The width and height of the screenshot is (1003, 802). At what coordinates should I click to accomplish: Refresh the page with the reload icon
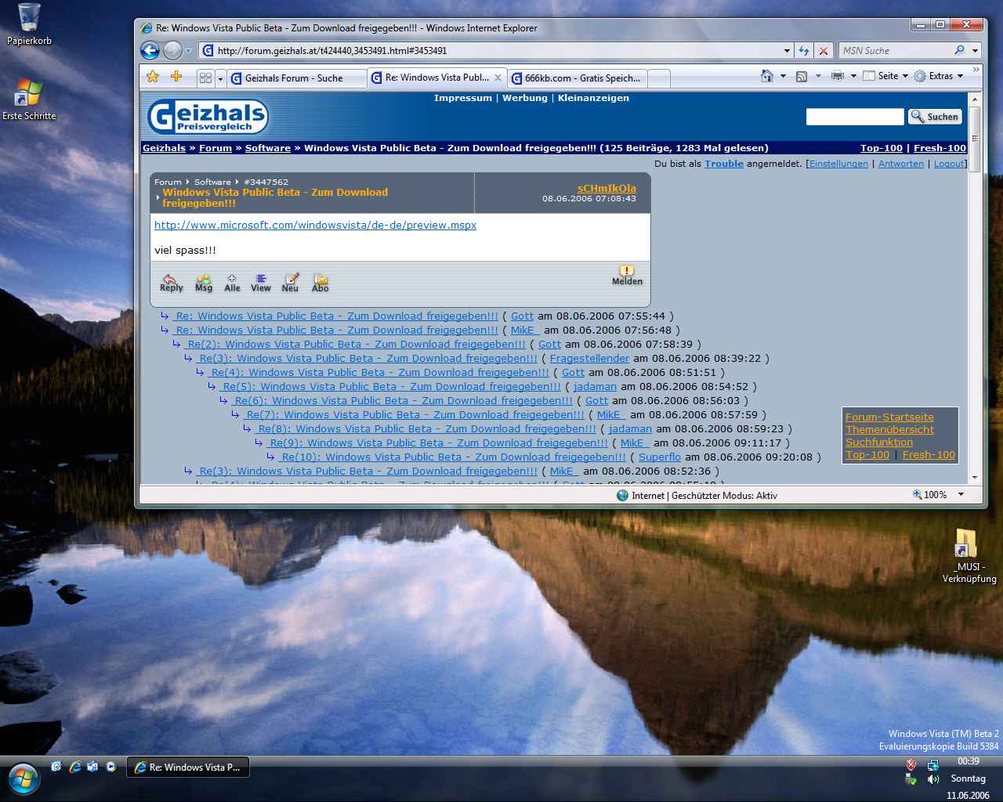(x=804, y=51)
